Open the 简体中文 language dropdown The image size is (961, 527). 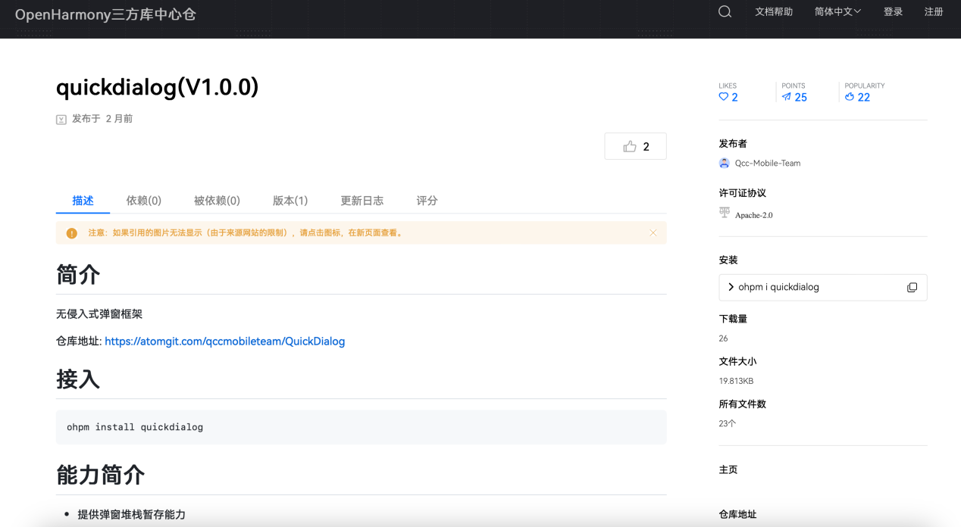click(837, 11)
